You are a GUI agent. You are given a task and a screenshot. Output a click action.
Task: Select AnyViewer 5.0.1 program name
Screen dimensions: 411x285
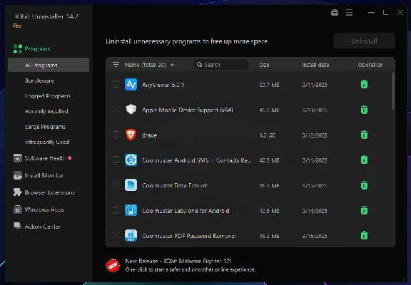tap(163, 85)
